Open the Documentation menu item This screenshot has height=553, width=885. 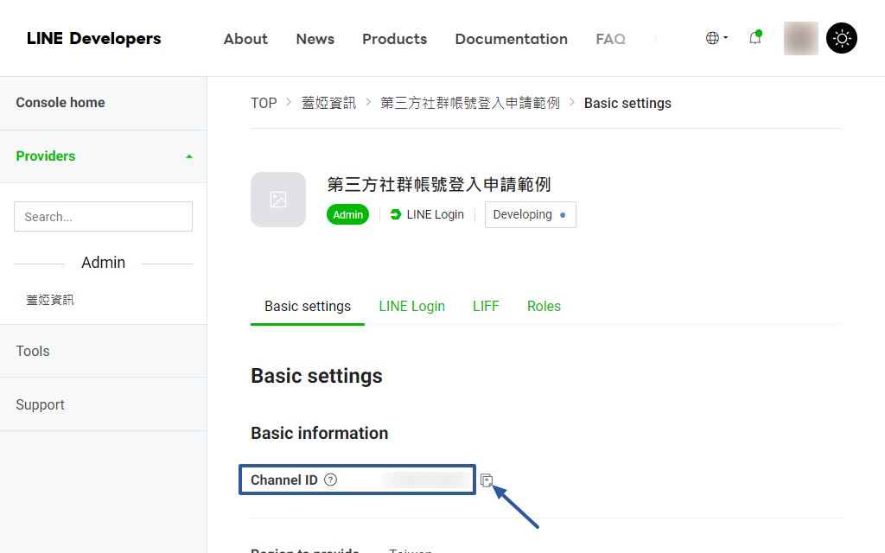[512, 39]
